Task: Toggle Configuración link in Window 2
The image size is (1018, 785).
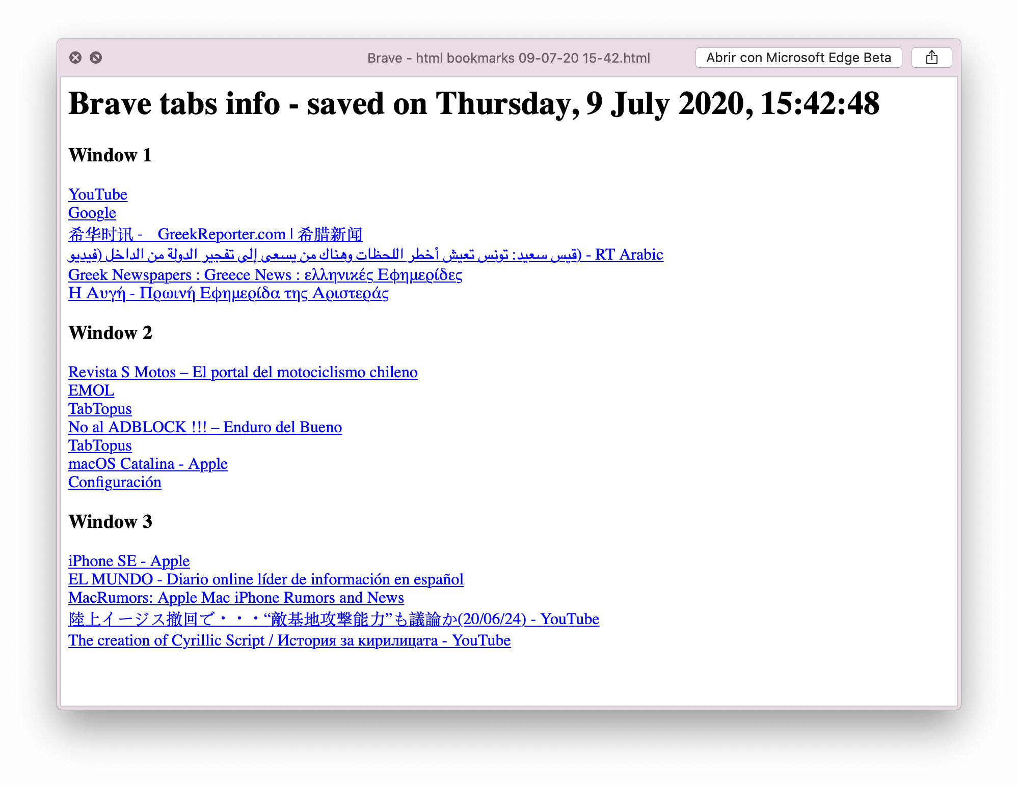Action: tap(115, 483)
